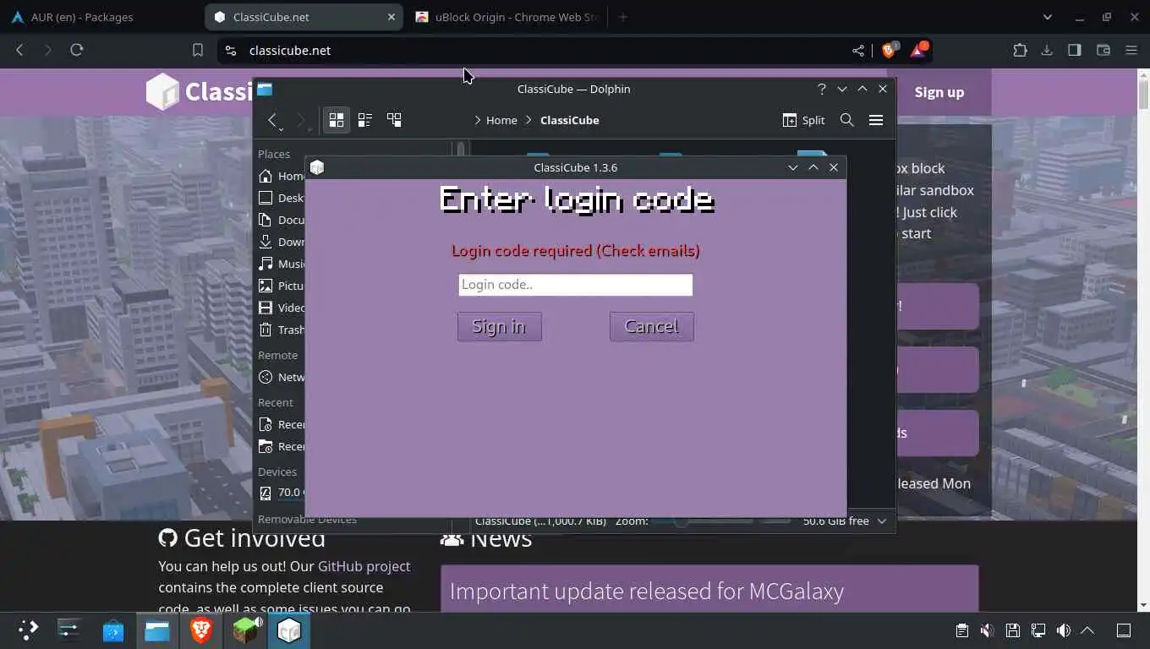Select Downloads place in Dolphin sidebar
1150x649 pixels.
282,242
